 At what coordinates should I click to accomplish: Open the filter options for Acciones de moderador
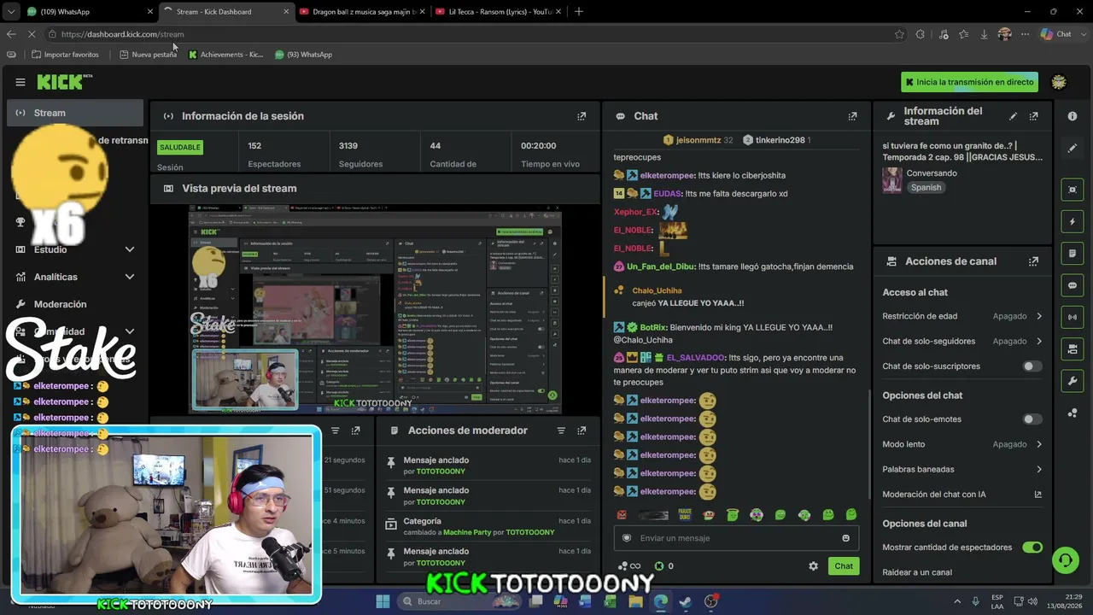(x=561, y=430)
